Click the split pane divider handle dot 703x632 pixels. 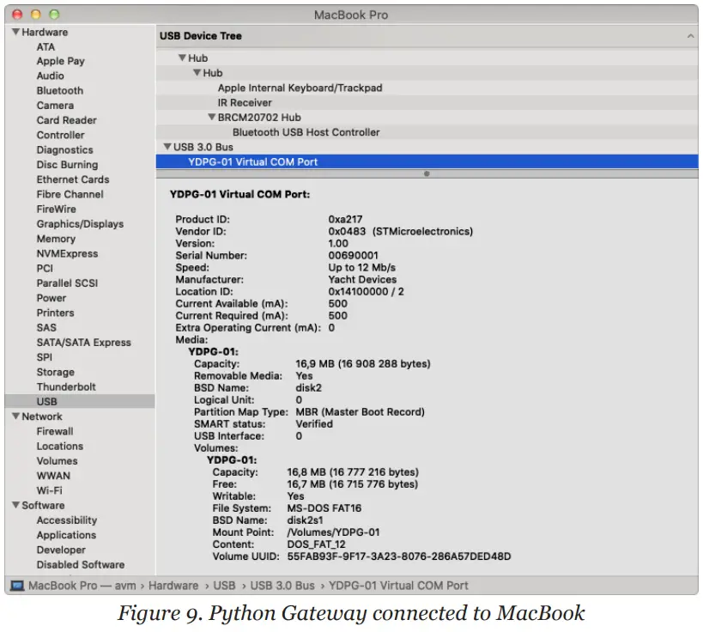click(x=427, y=173)
